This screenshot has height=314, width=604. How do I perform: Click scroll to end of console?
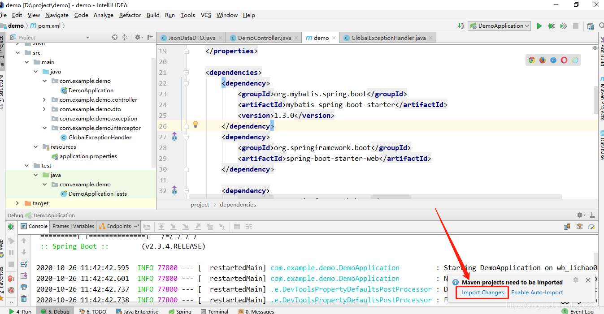pos(24,275)
